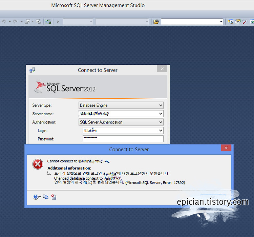Click the Navigate Backward toolbar icon
This screenshot has width=254, height=237.
[x=28, y=22]
